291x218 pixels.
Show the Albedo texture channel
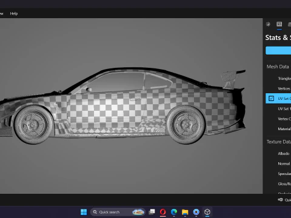click(278, 154)
